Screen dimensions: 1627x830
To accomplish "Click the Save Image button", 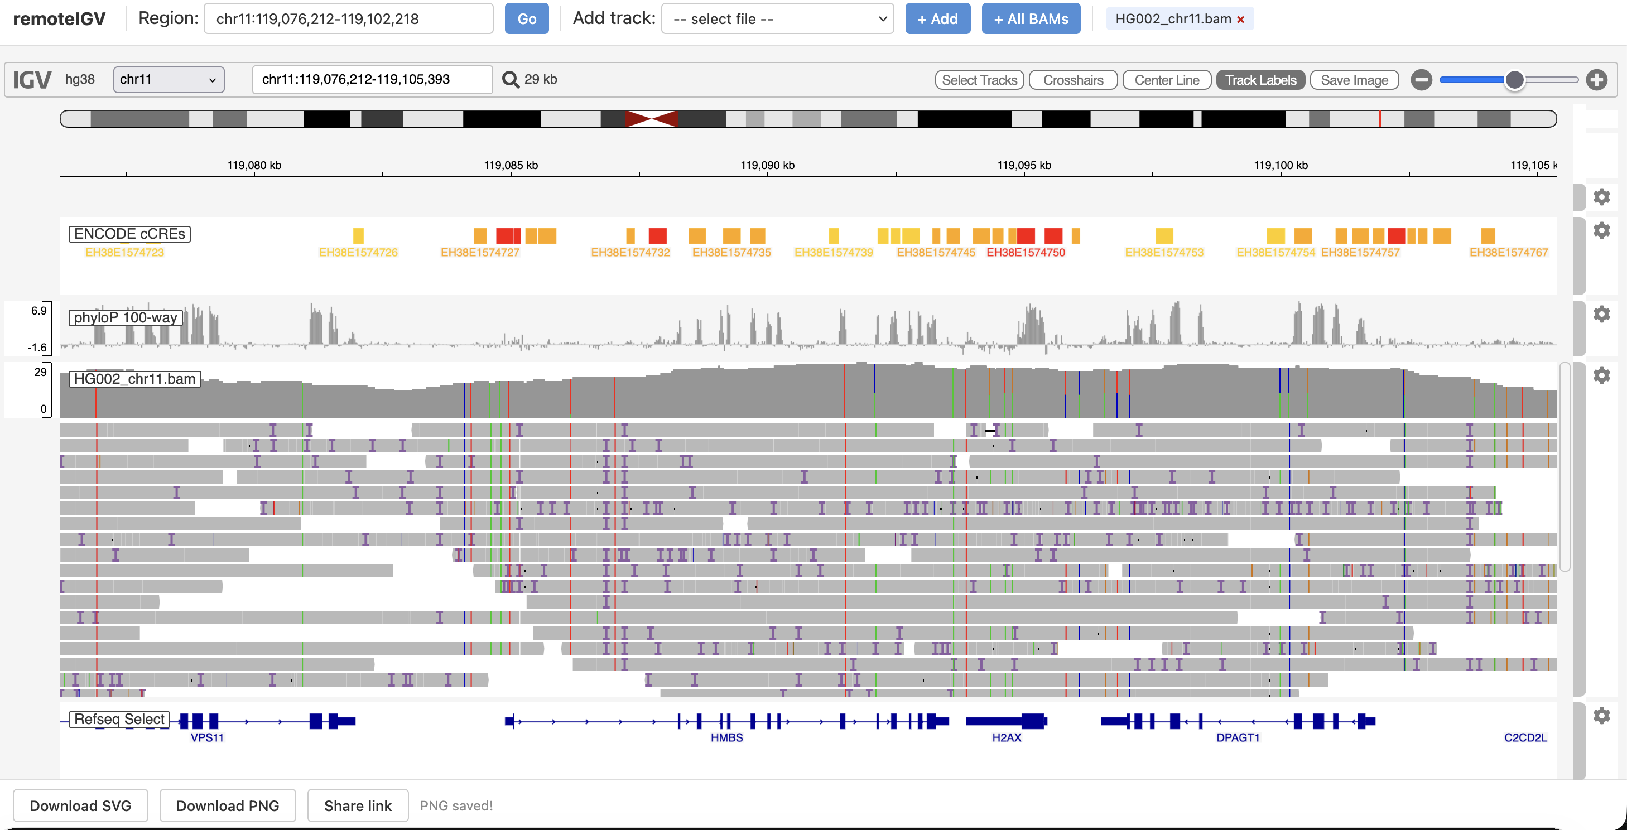I will [x=1354, y=80].
